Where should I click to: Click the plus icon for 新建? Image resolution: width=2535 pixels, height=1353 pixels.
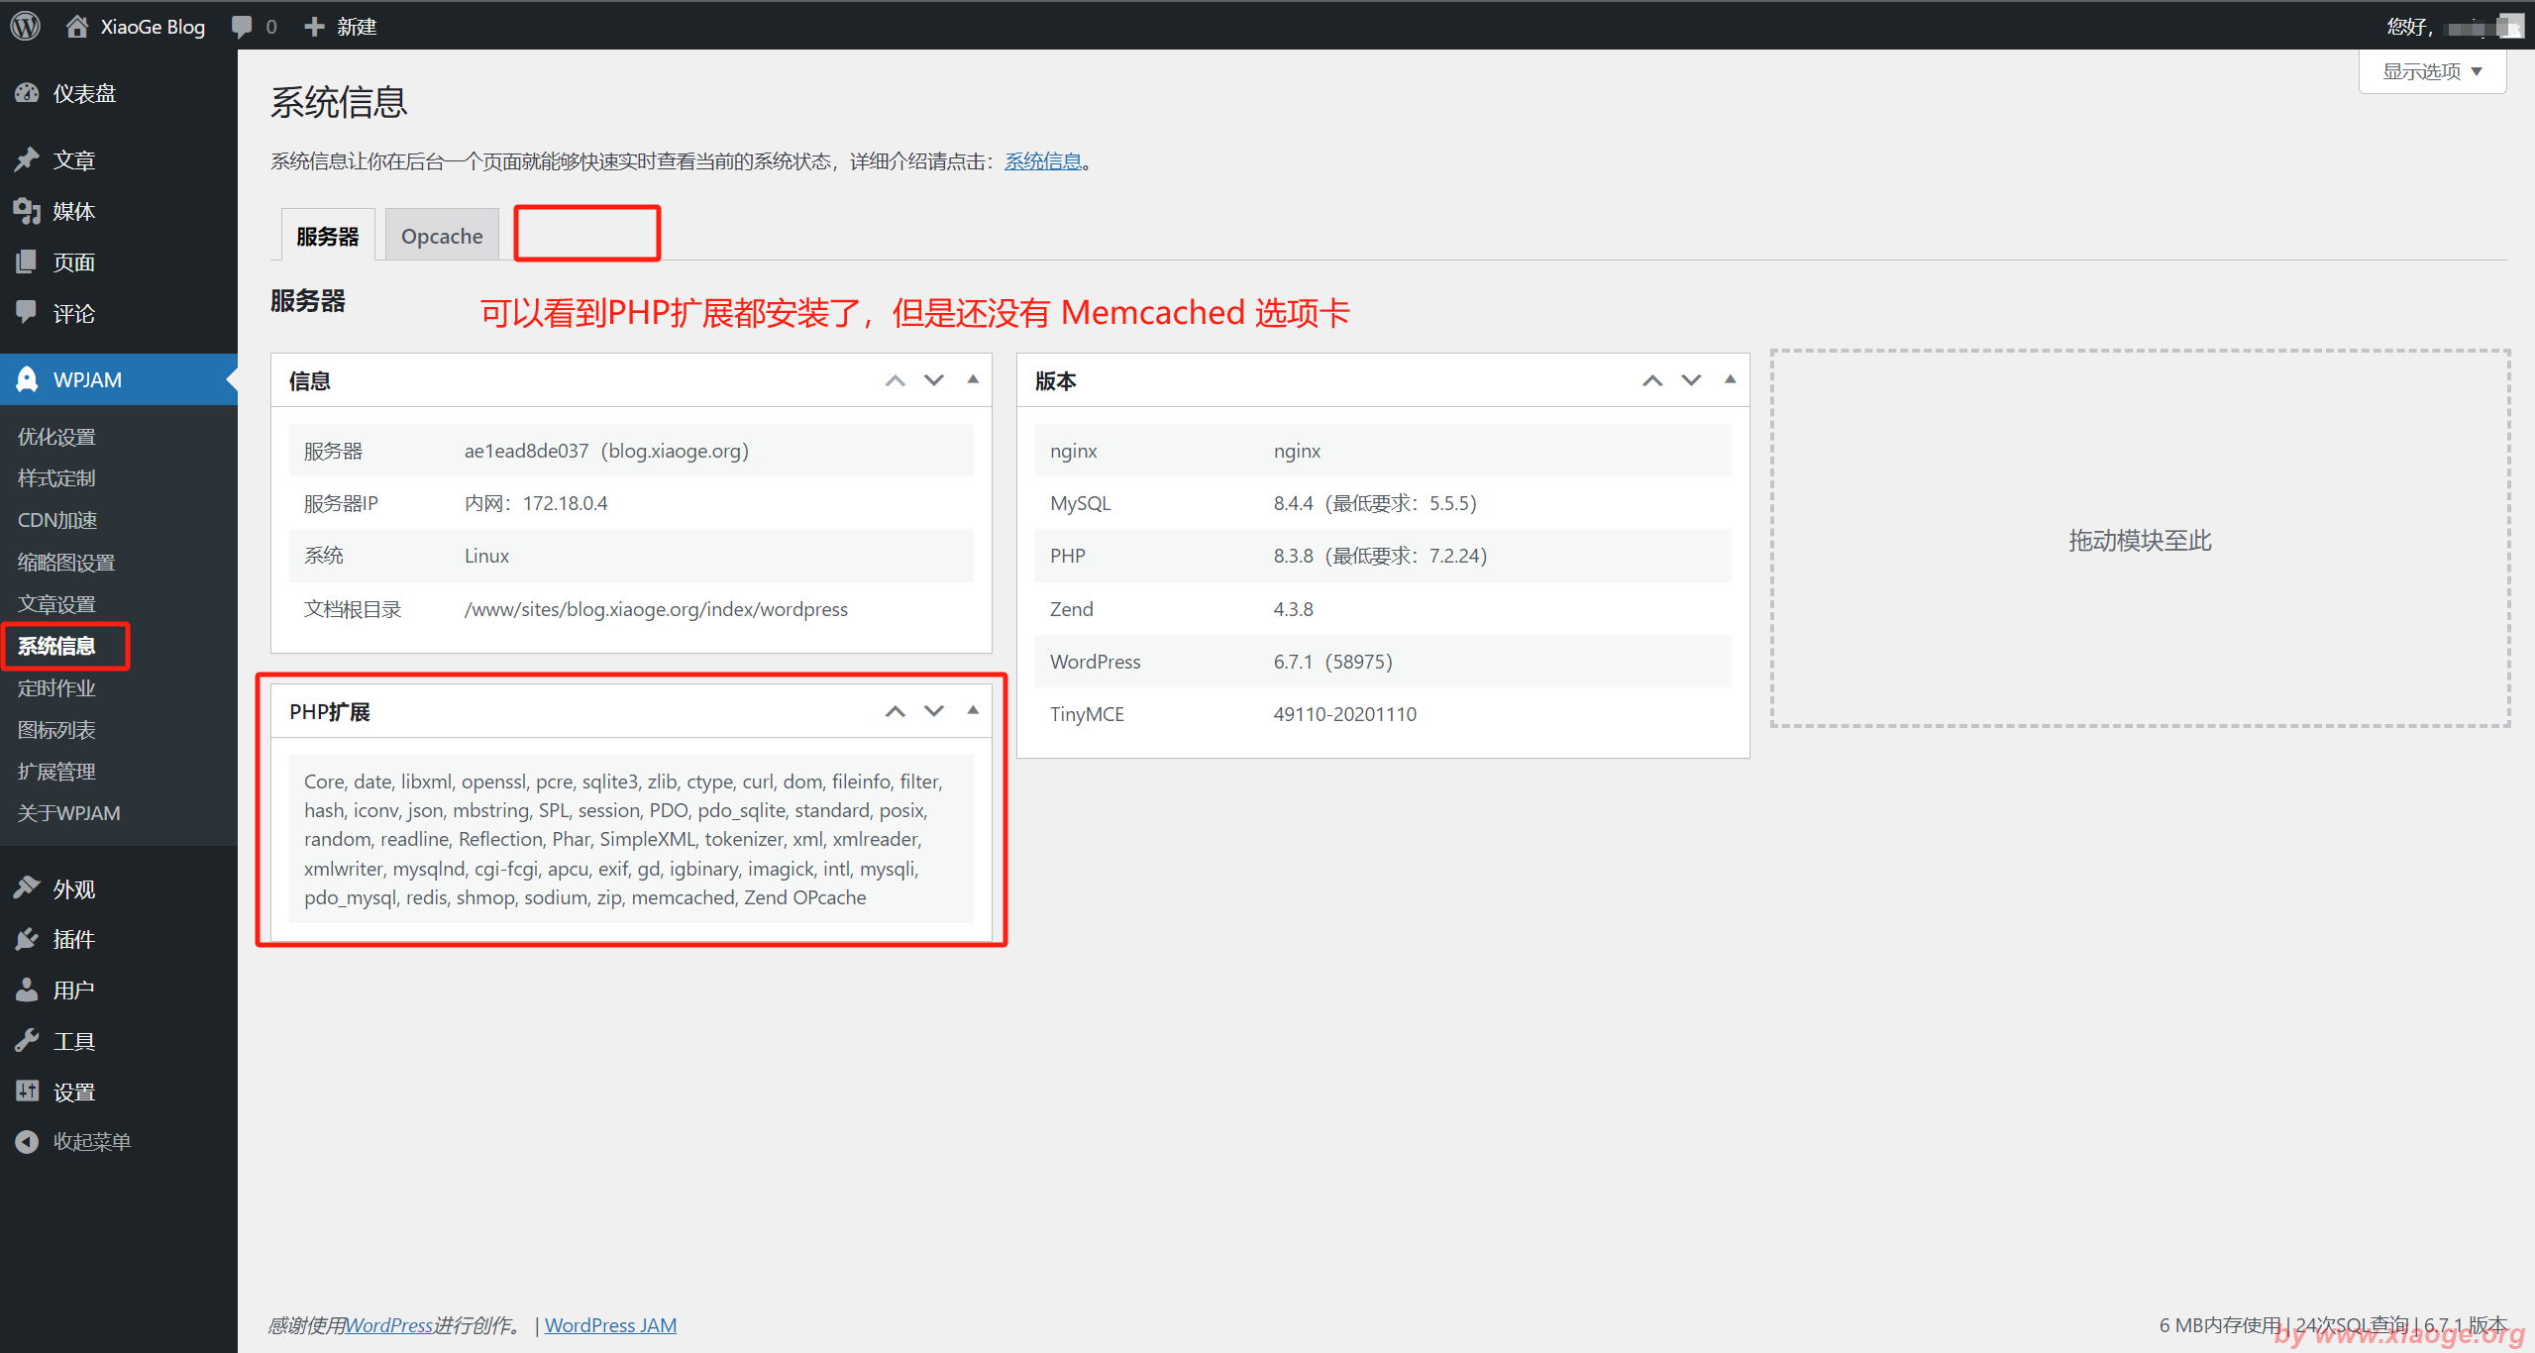point(314,26)
